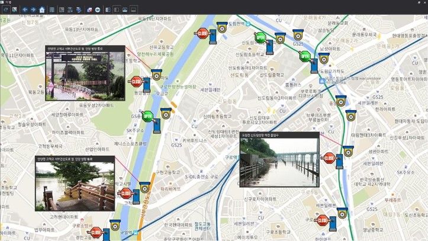Click the 구현고등학교 map label
The height and width of the screenshot is (241, 428).
(x=168, y=172)
